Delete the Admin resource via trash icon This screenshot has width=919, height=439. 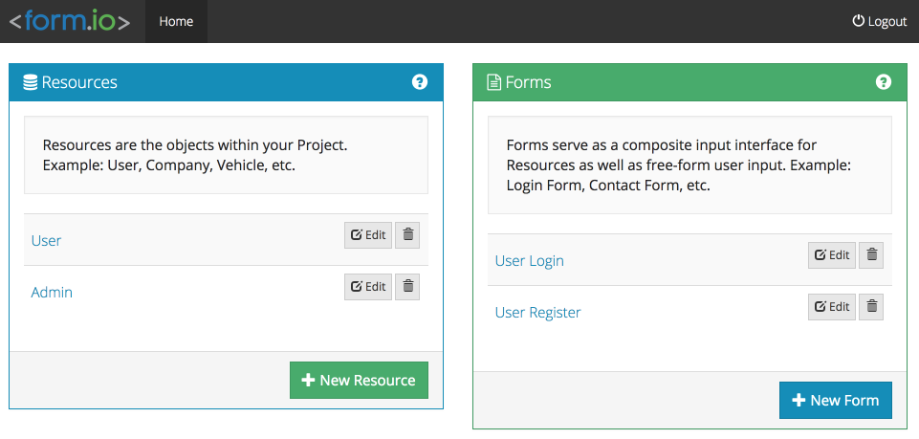(407, 287)
